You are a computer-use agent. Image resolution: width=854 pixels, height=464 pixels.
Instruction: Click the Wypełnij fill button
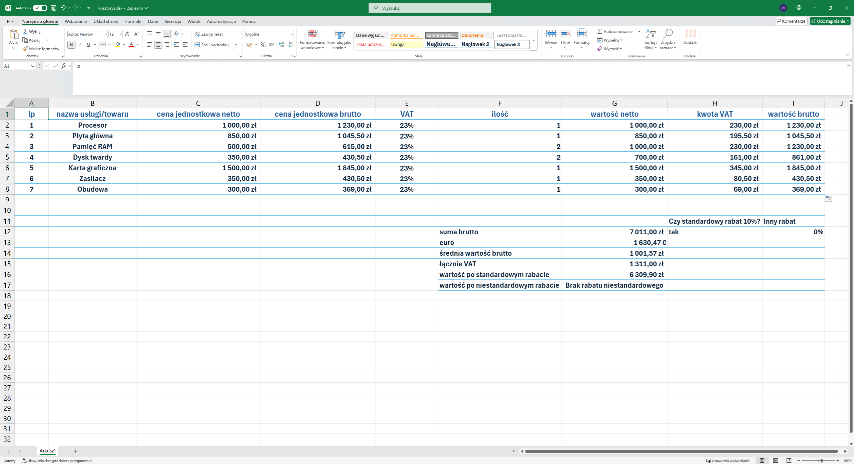click(x=610, y=40)
